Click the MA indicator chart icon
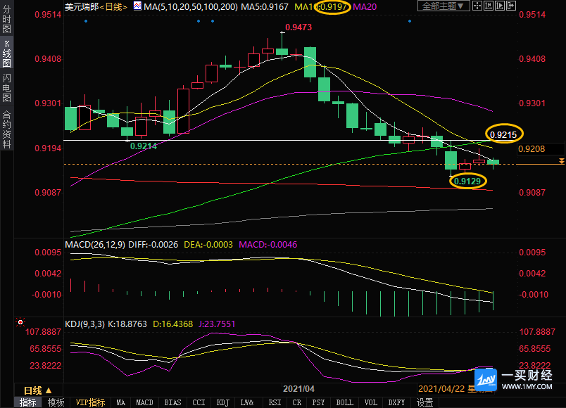 point(137,6)
